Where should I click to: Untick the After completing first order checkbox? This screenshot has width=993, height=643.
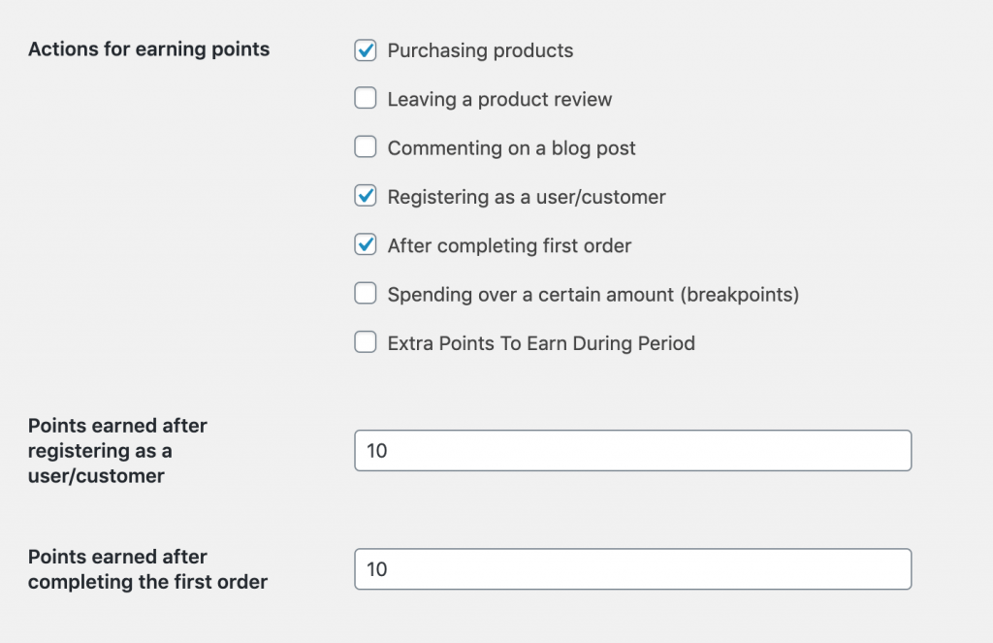coord(366,244)
